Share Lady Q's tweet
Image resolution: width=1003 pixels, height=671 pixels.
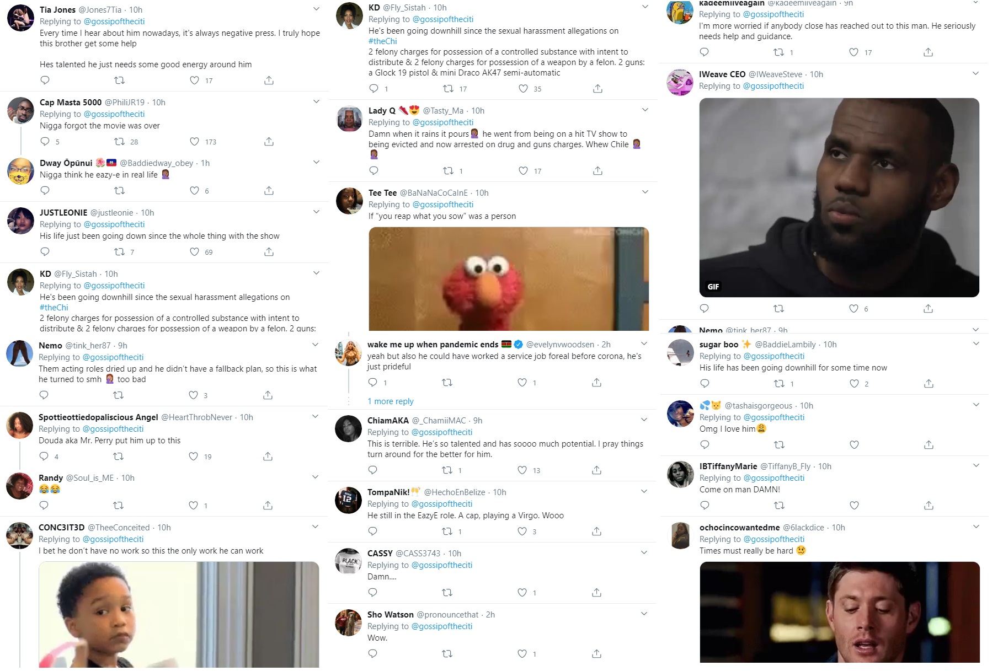tap(597, 171)
